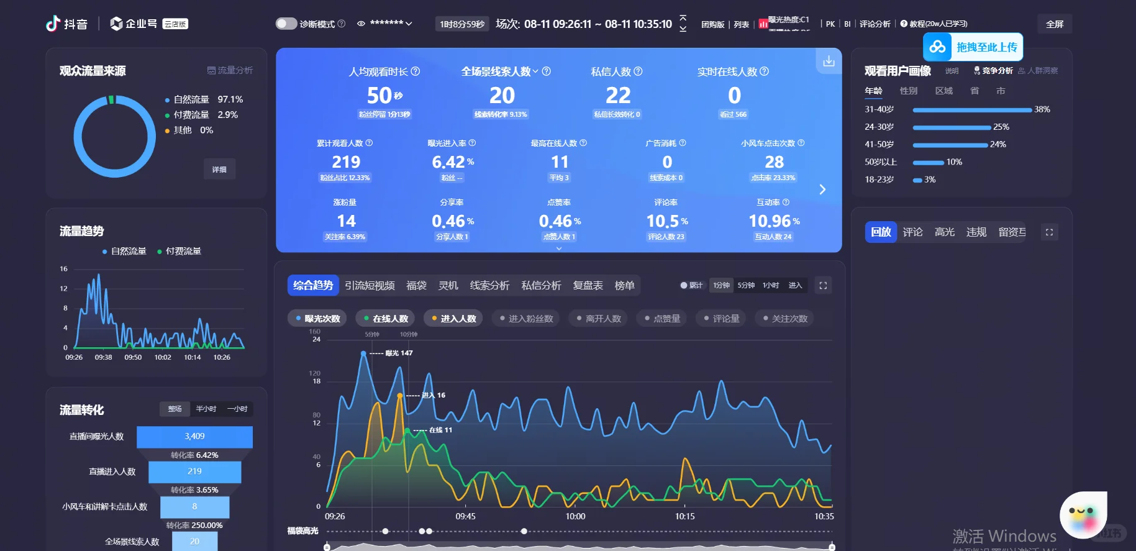Toggle the 诊断模式 diagnostic mode switch
The image size is (1136, 551).
286,24
